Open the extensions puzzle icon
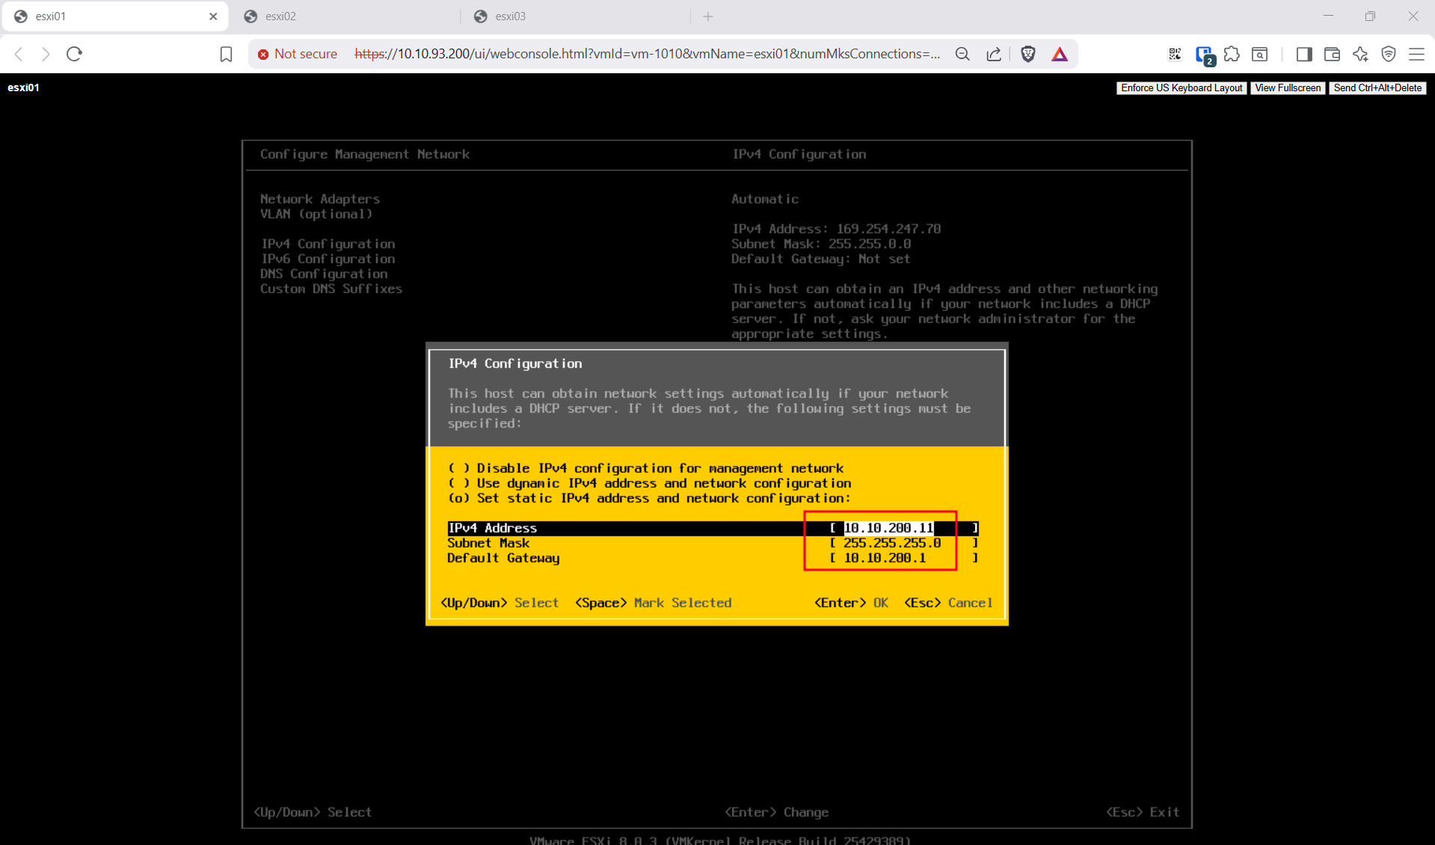The height and width of the screenshot is (845, 1435). 1232,54
